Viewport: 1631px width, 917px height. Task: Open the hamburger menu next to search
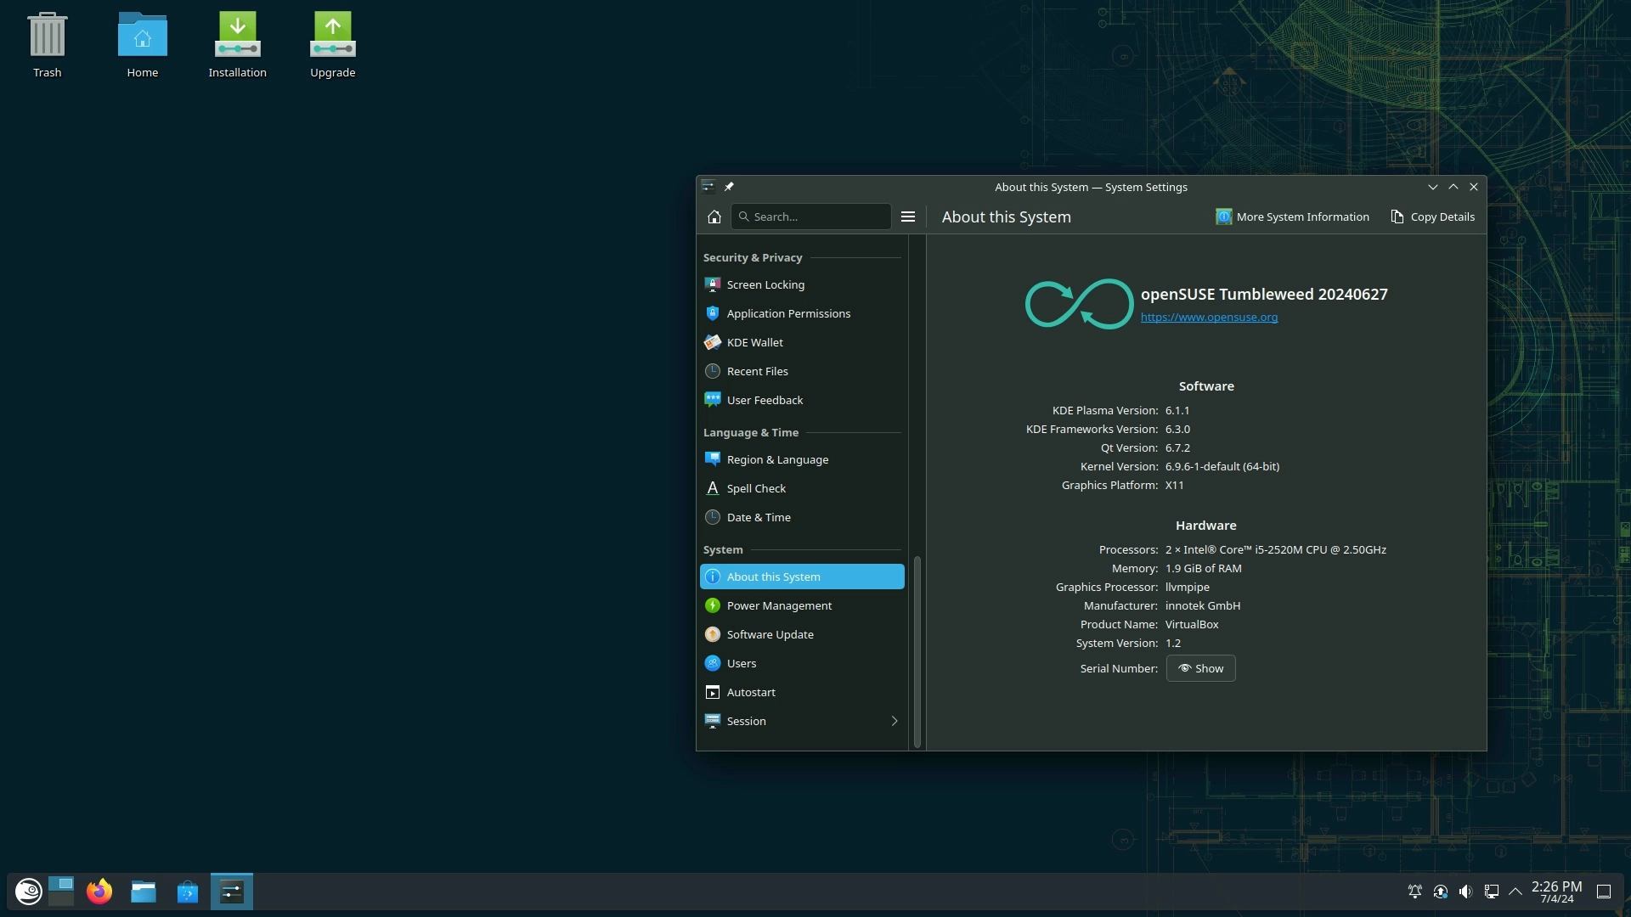point(907,217)
